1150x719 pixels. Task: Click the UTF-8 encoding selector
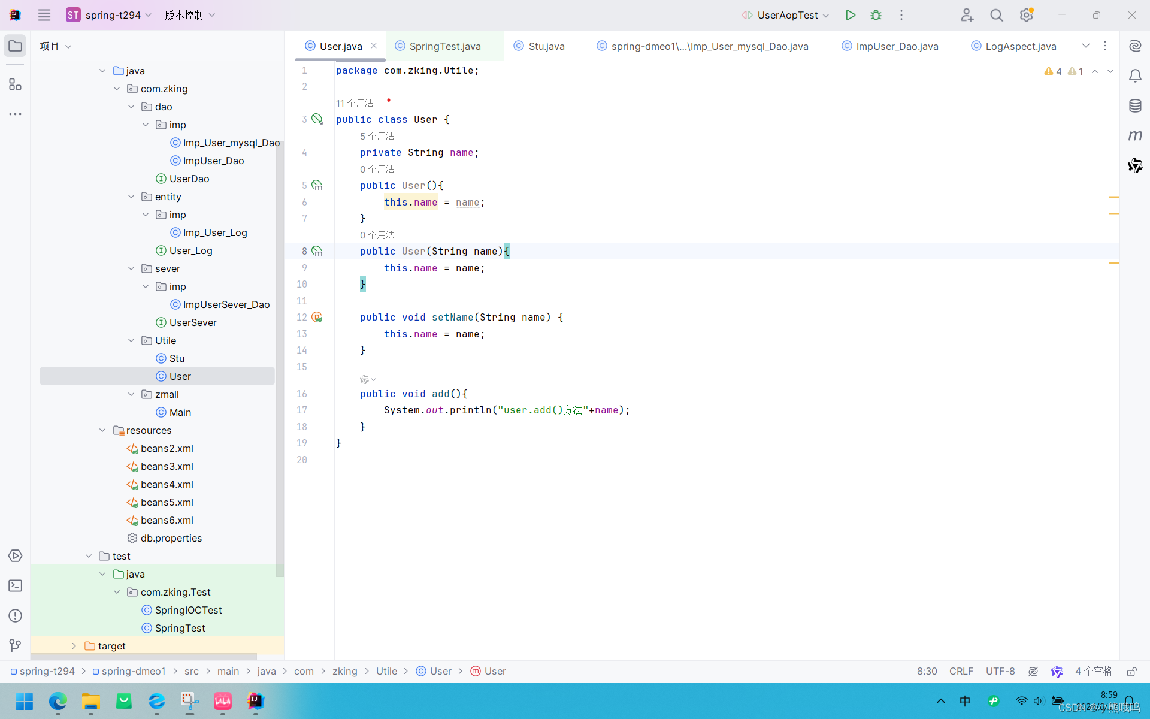(1000, 672)
